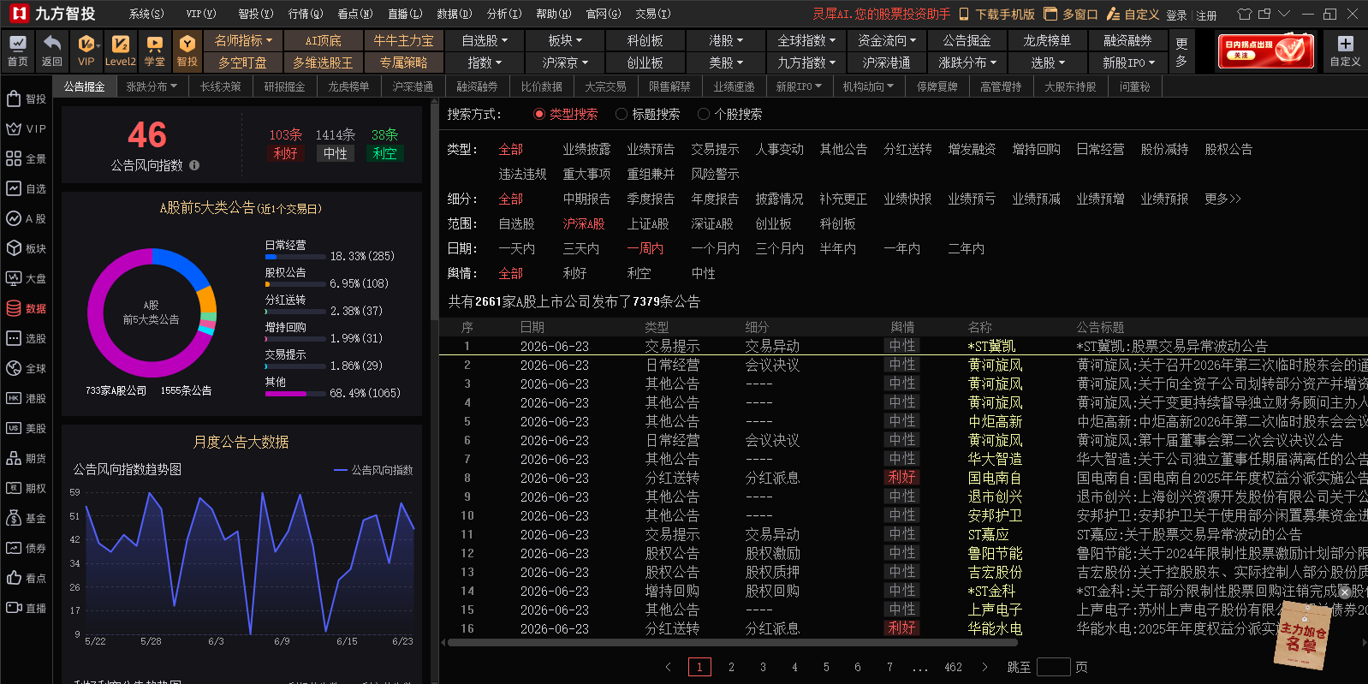
Task: Select 基金 in the left sidebar
Action: tap(26, 519)
